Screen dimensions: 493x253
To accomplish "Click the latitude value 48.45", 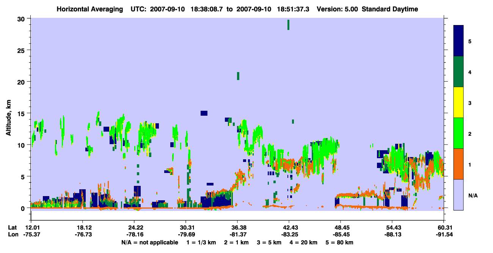I will tap(340, 228).
